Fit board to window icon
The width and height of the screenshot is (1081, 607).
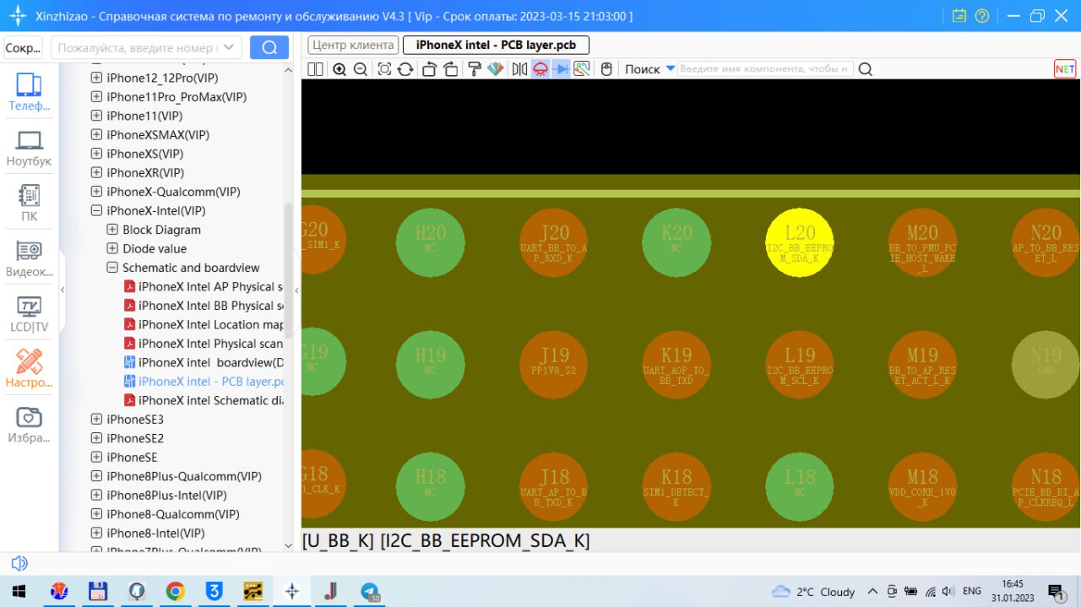coord(384,69)
